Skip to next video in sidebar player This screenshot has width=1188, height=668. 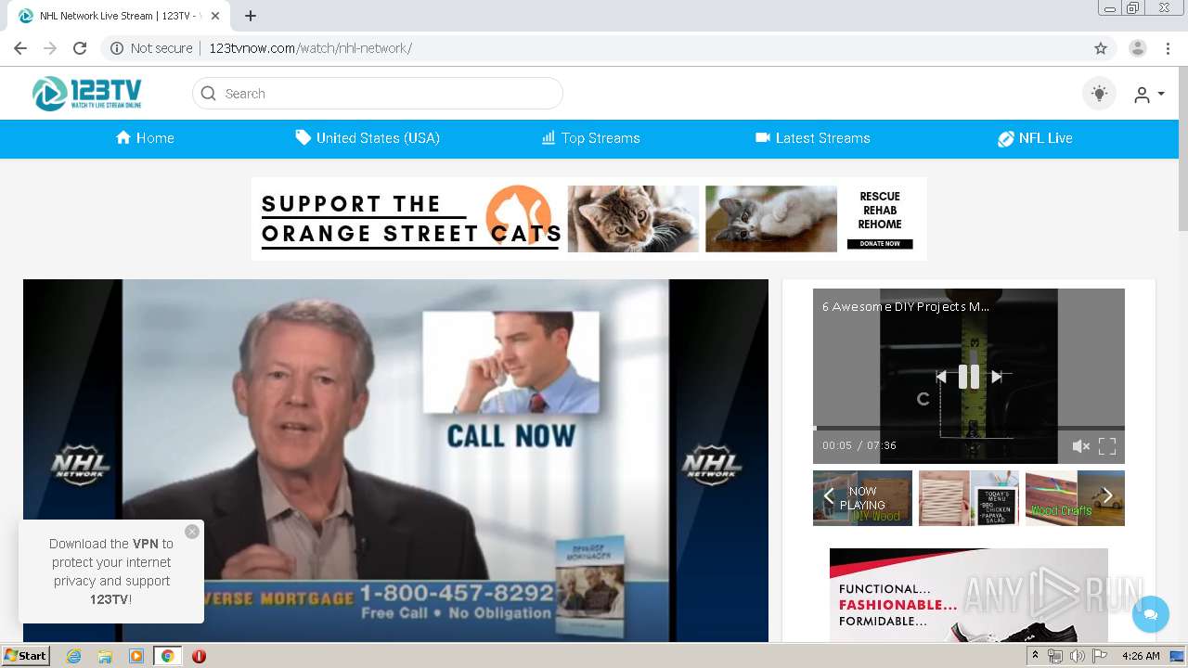click(997, 377)
